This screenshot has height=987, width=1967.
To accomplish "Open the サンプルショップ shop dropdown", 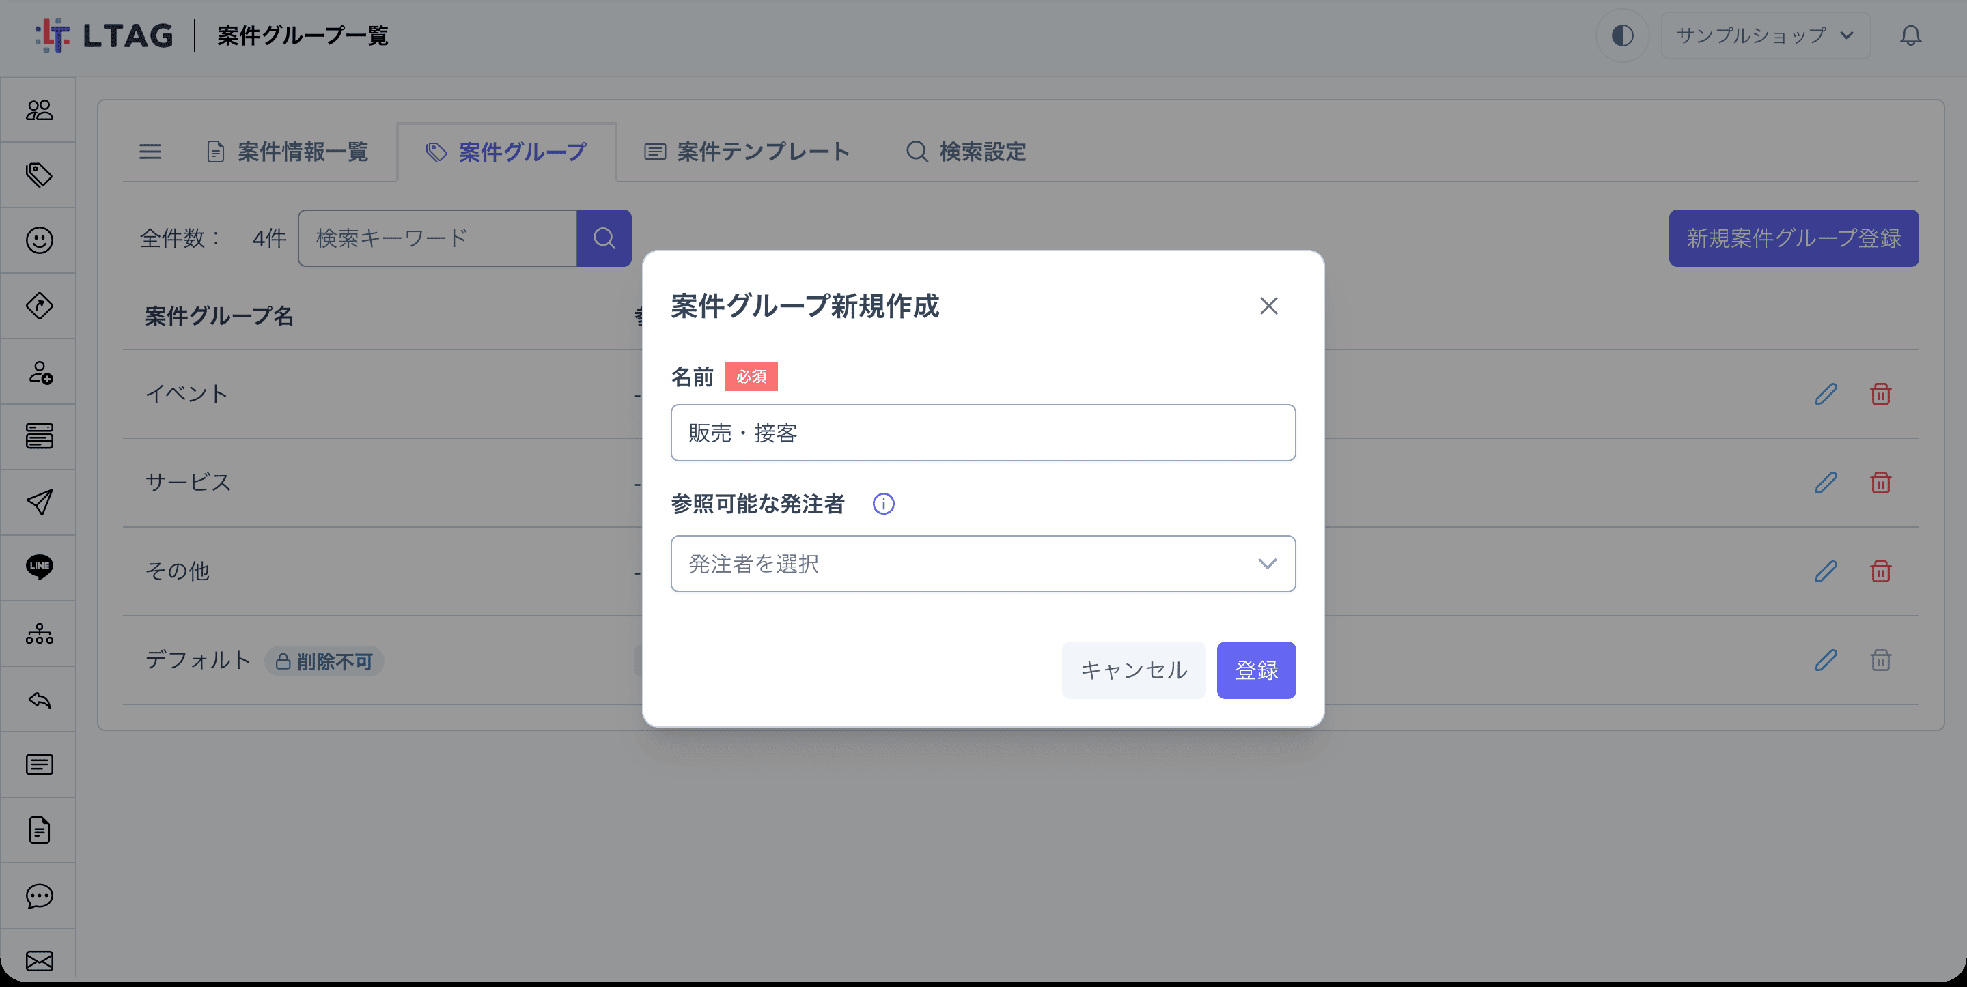I will click(x=1766, y=35).
